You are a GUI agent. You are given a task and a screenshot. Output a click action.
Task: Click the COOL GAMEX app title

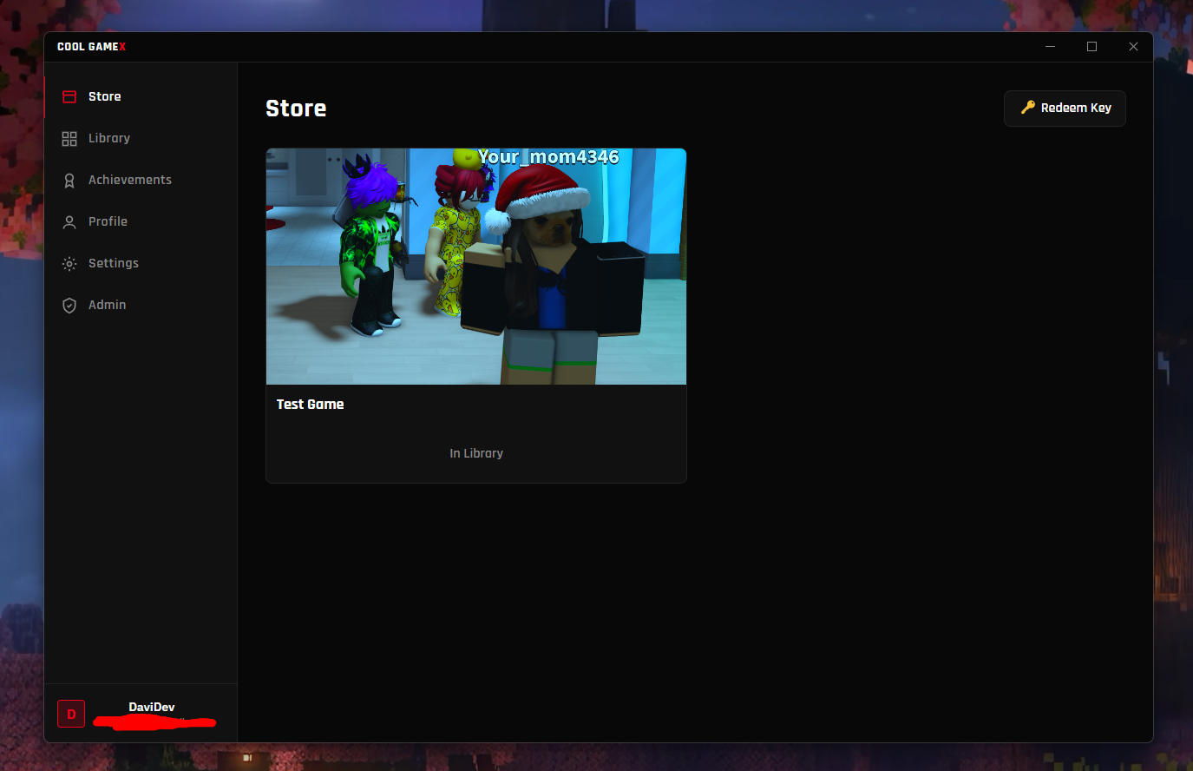pos(92,47)
